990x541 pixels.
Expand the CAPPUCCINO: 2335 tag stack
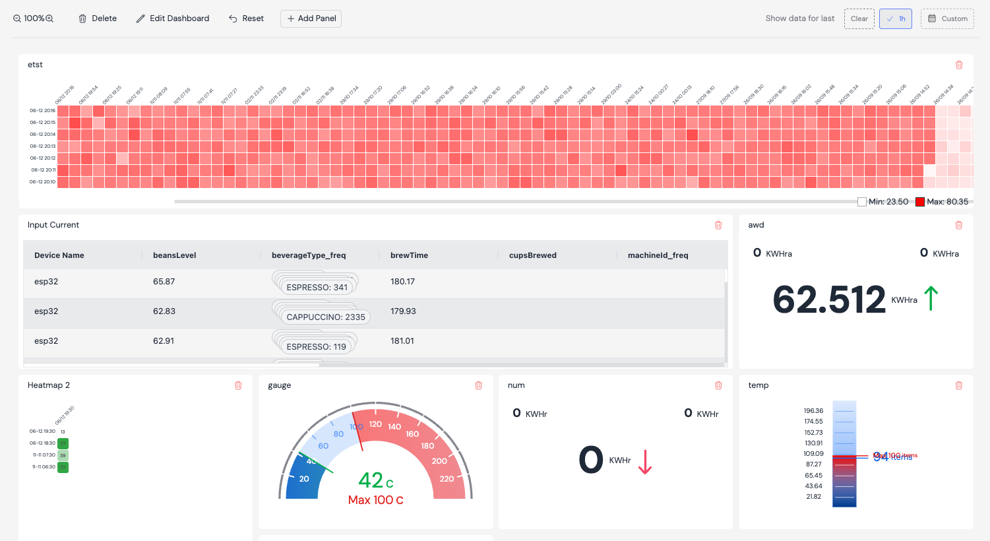pyautogui.click(x=326, y=317)
